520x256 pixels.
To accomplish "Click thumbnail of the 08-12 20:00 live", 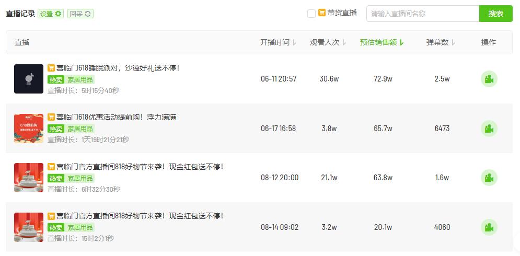I will pos(29,178).
